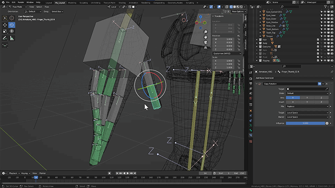Select the Measure ruler tool
335x188 pixels.
(x=12, y=39)
